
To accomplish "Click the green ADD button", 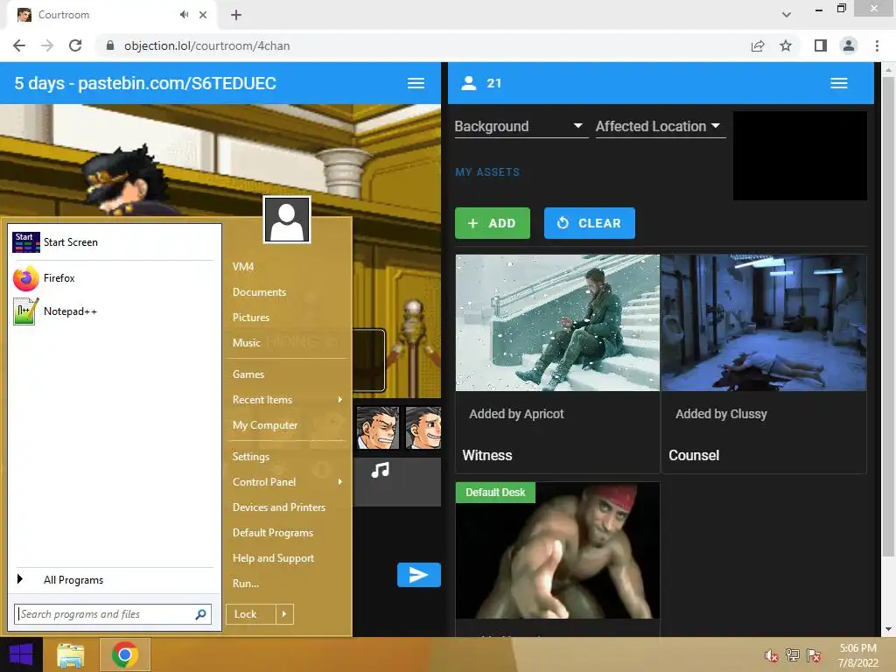I will coord(493,223).
